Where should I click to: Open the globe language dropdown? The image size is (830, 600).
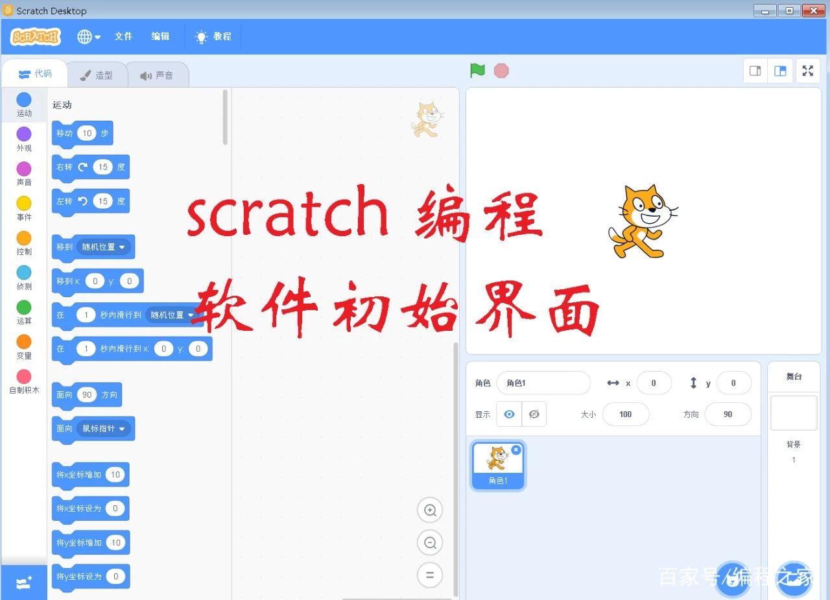coord(89,37)
